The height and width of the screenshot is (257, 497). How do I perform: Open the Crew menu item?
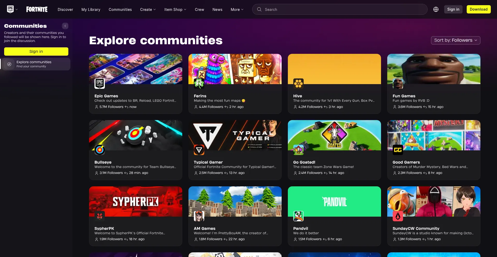point(199,9)
